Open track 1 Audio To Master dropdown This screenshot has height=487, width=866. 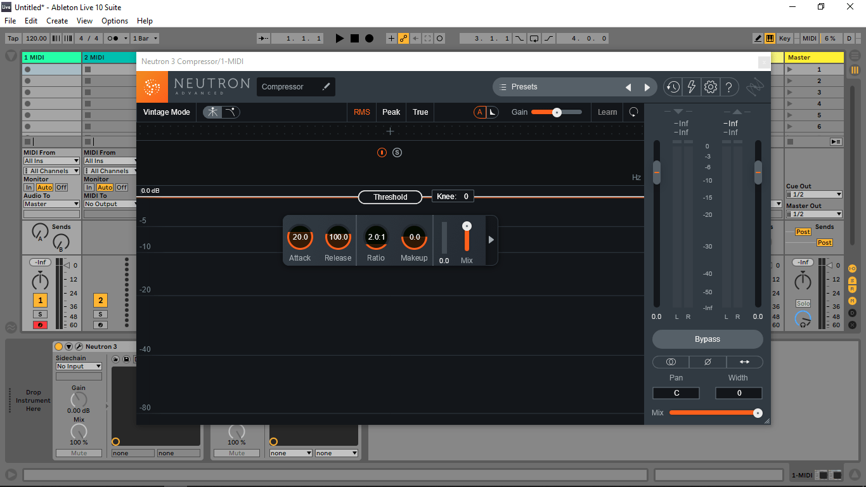click(51, 204)
